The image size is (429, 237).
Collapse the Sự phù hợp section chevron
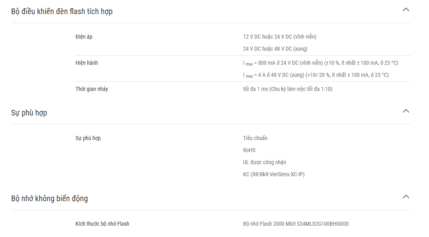click(x=406, y=111)
